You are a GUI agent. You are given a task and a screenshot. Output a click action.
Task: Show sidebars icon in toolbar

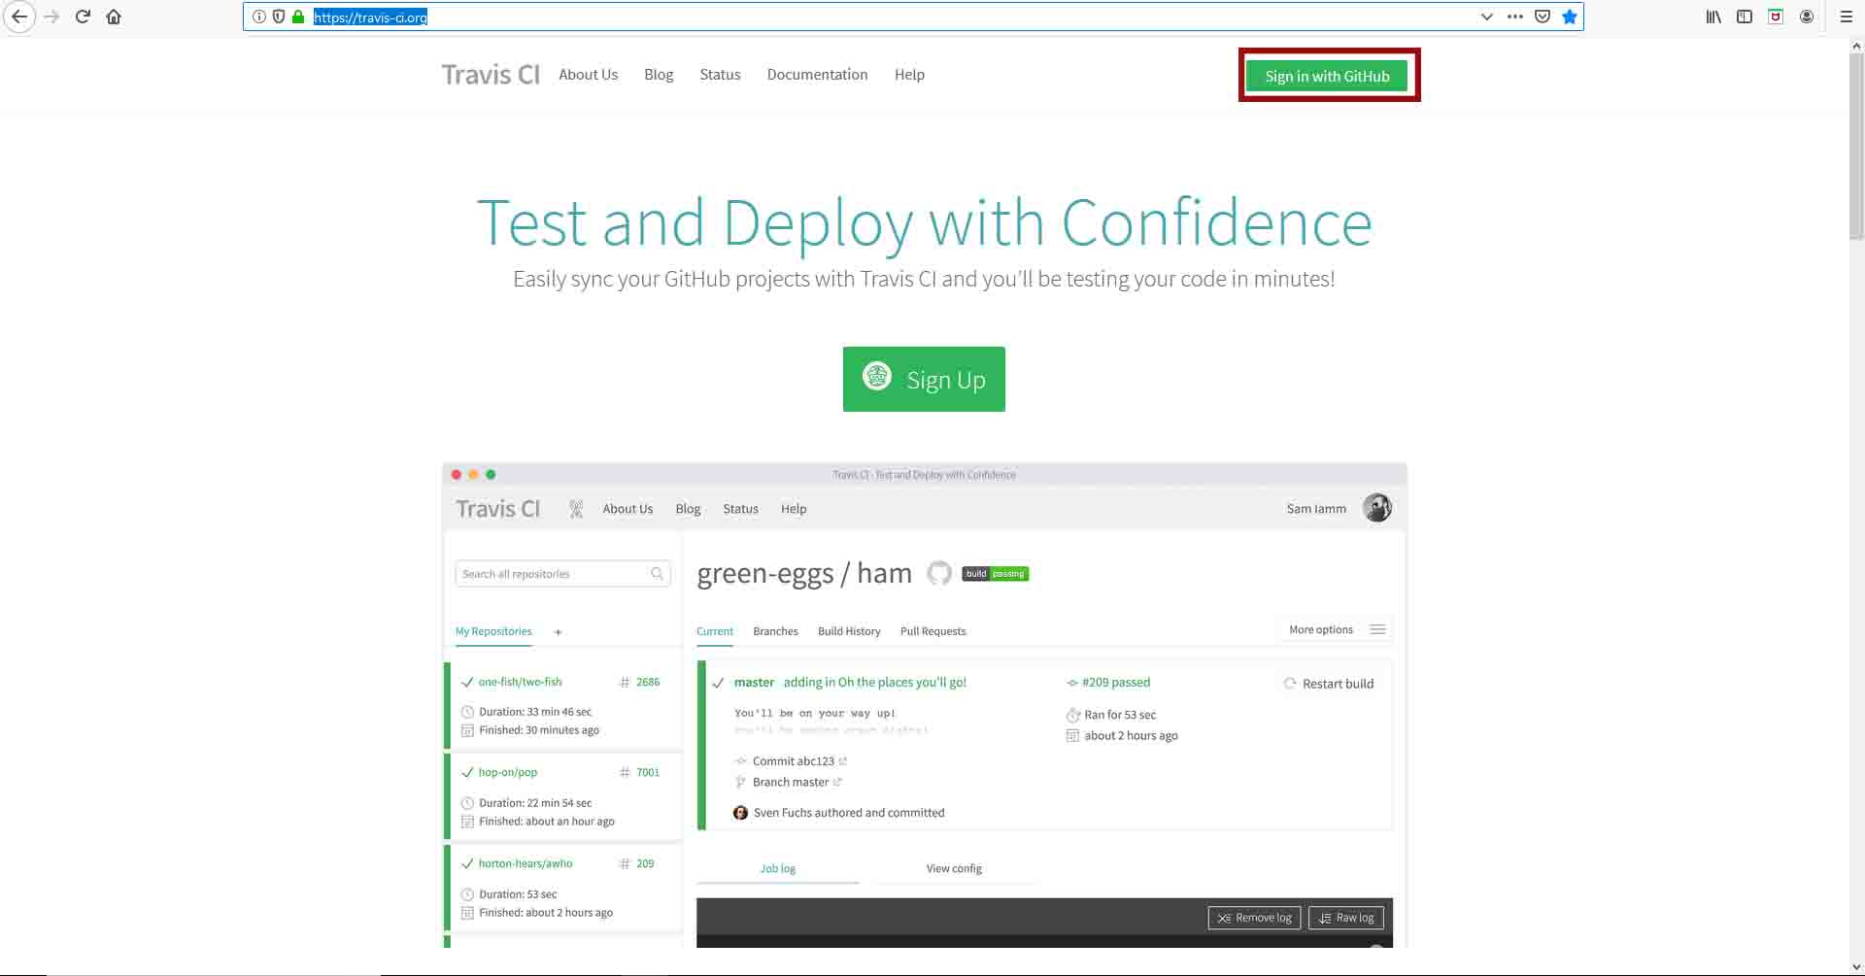click(1745, 17)
